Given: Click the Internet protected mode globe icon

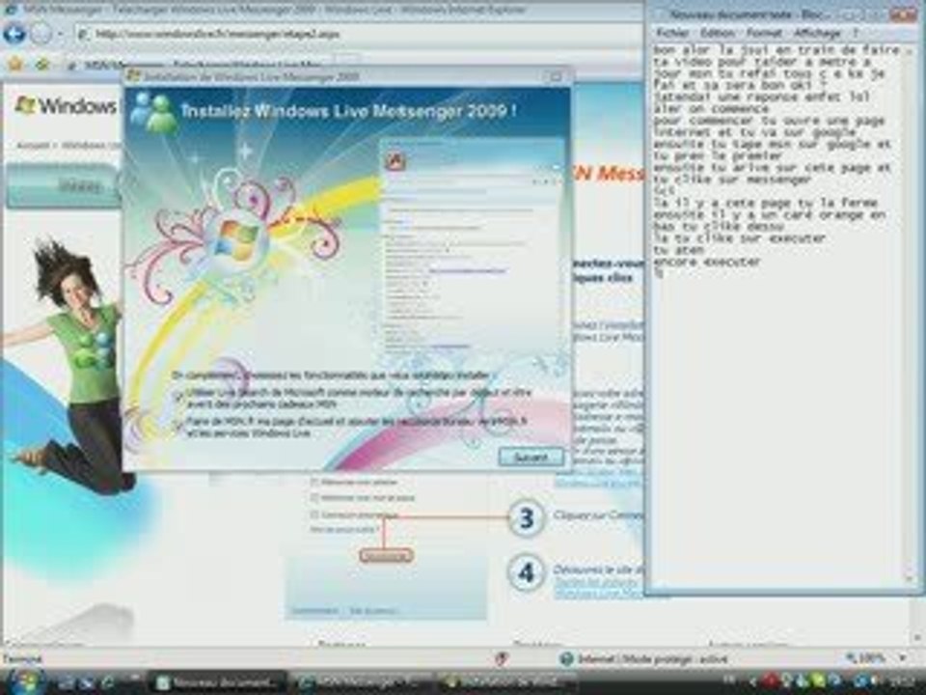Looking at the screenshot, I should [566, 657].
